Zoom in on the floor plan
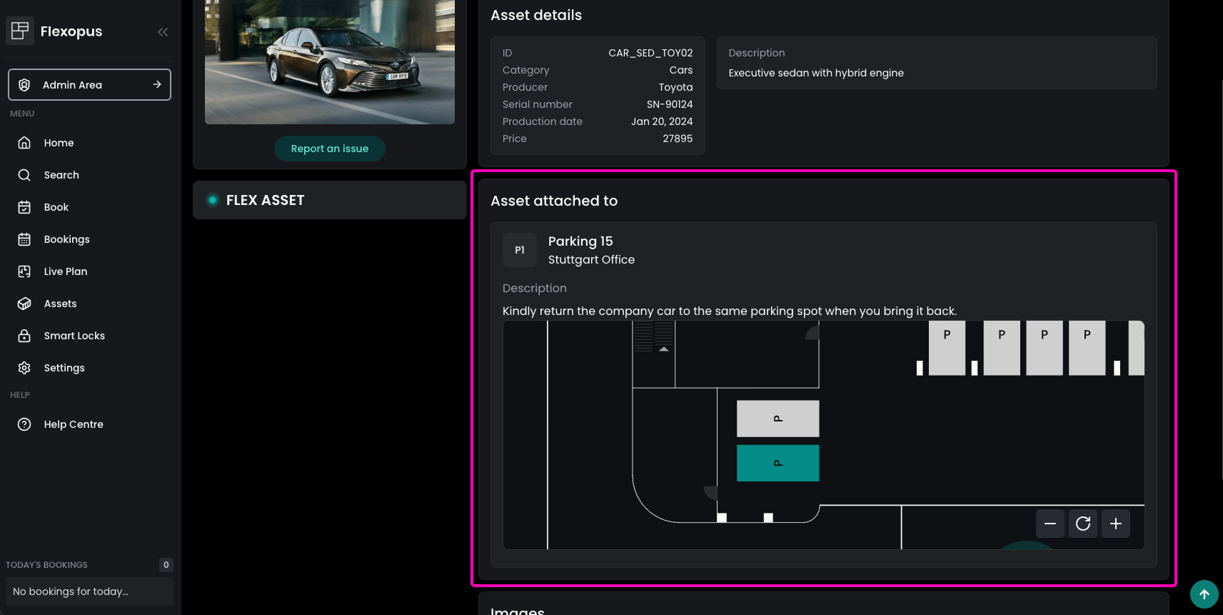The image size is (1223, 615). 1116,524
